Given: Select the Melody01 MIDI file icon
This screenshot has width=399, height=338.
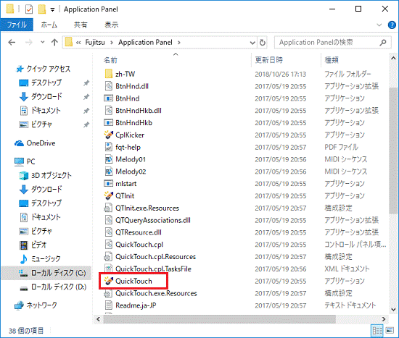Looking at the screenshot, I should (109, 159).
